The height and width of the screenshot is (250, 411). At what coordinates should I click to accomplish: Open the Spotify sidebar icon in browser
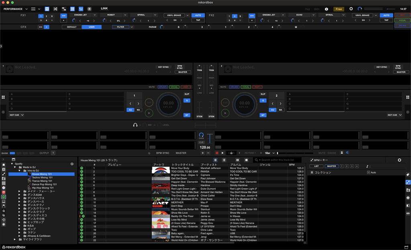tap(4, 197)
